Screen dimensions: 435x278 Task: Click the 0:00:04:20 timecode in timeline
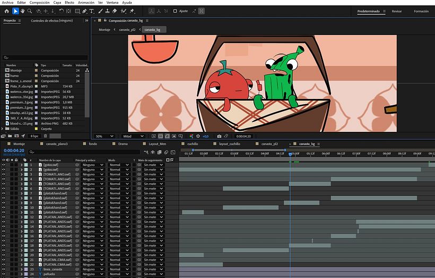point(14,150)
